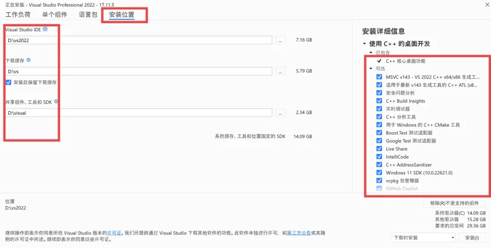Toggle the Live Share checkbox
Screen dimensions: 491x248
click(379, 149)
